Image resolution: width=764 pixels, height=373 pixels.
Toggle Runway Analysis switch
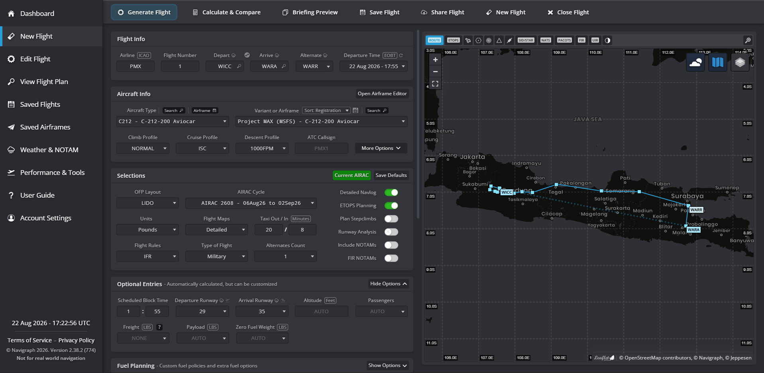[x=391, y=232]
